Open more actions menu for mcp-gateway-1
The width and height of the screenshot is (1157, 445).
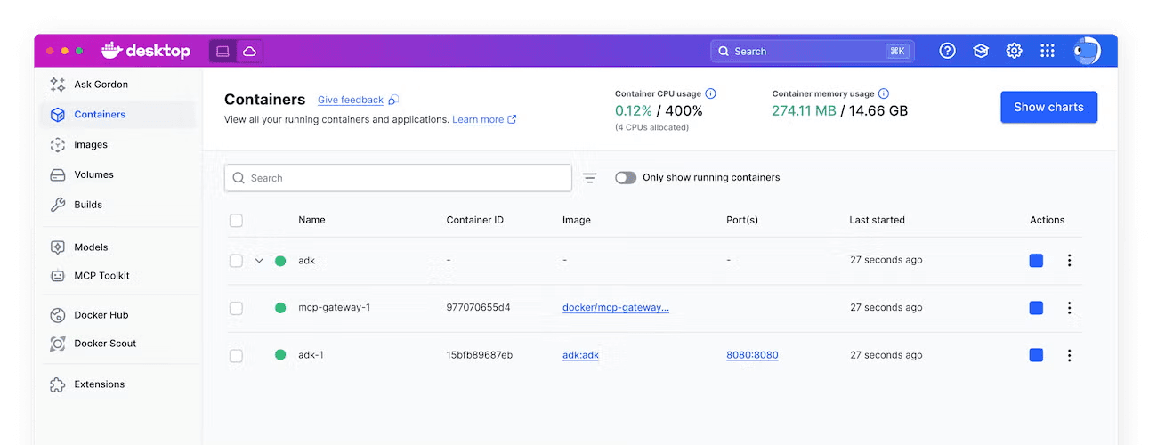[x=1069, y=308]
